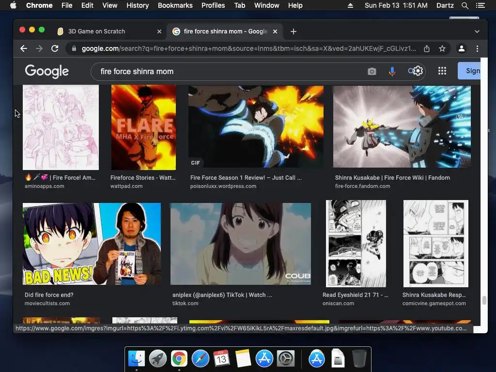
Task: Click the eject icon in the menu bar
Action: click(x=350, y=5)
